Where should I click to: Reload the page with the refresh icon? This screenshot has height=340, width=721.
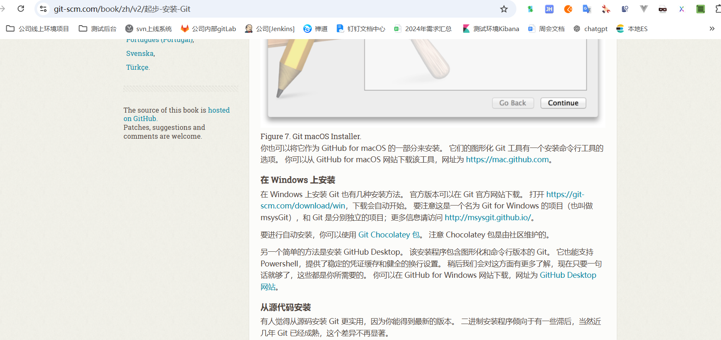point(21,9)
